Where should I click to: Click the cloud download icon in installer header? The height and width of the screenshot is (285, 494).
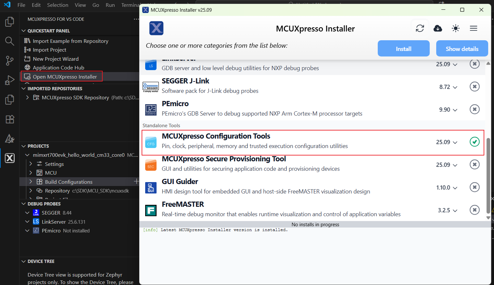point(438,29)
